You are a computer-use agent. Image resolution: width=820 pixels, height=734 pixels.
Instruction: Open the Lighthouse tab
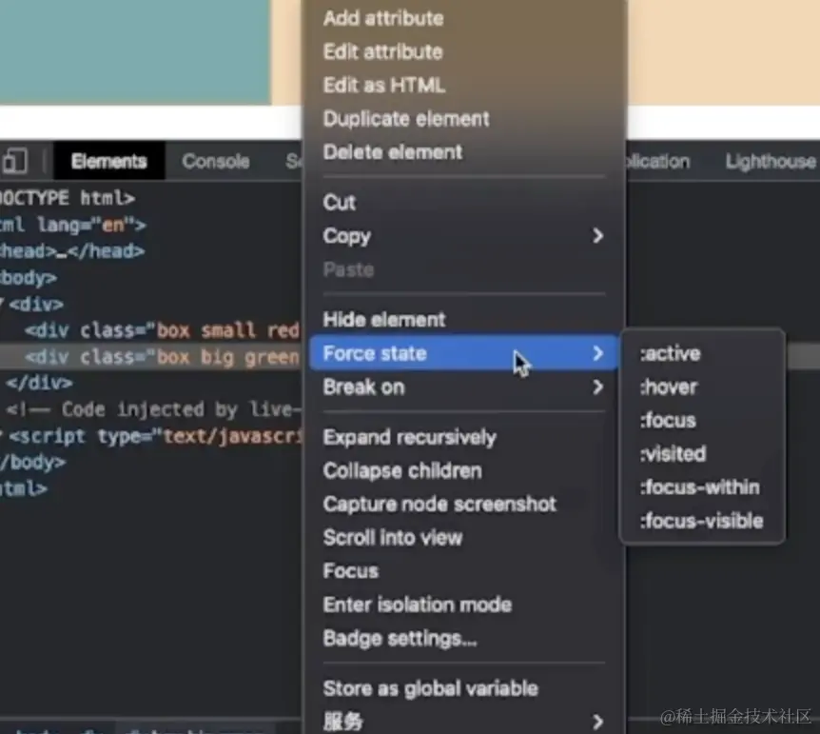770,161
